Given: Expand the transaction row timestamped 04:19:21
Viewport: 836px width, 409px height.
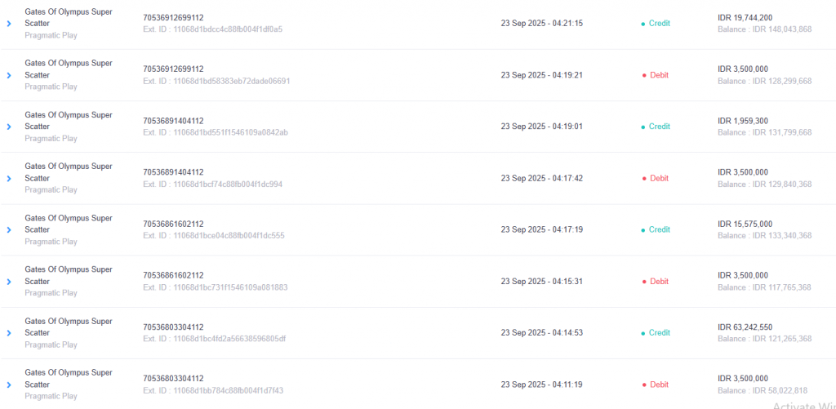Looking at the screenshot, I should (9, 75).
